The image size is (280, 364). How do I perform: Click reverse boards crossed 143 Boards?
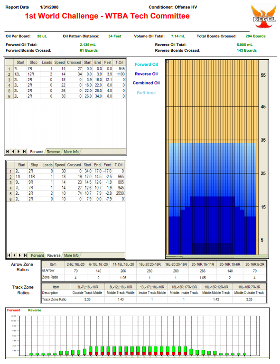coord(247,50)
